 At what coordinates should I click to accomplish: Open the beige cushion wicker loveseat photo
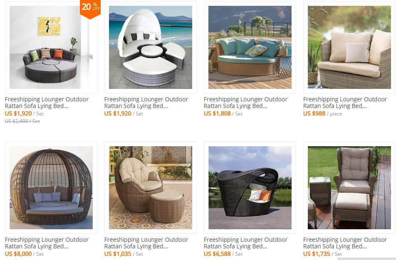pos(349,47)
